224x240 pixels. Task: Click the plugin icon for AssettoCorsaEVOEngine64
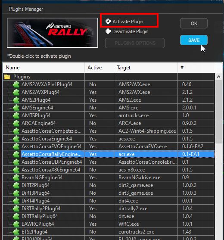16,146
